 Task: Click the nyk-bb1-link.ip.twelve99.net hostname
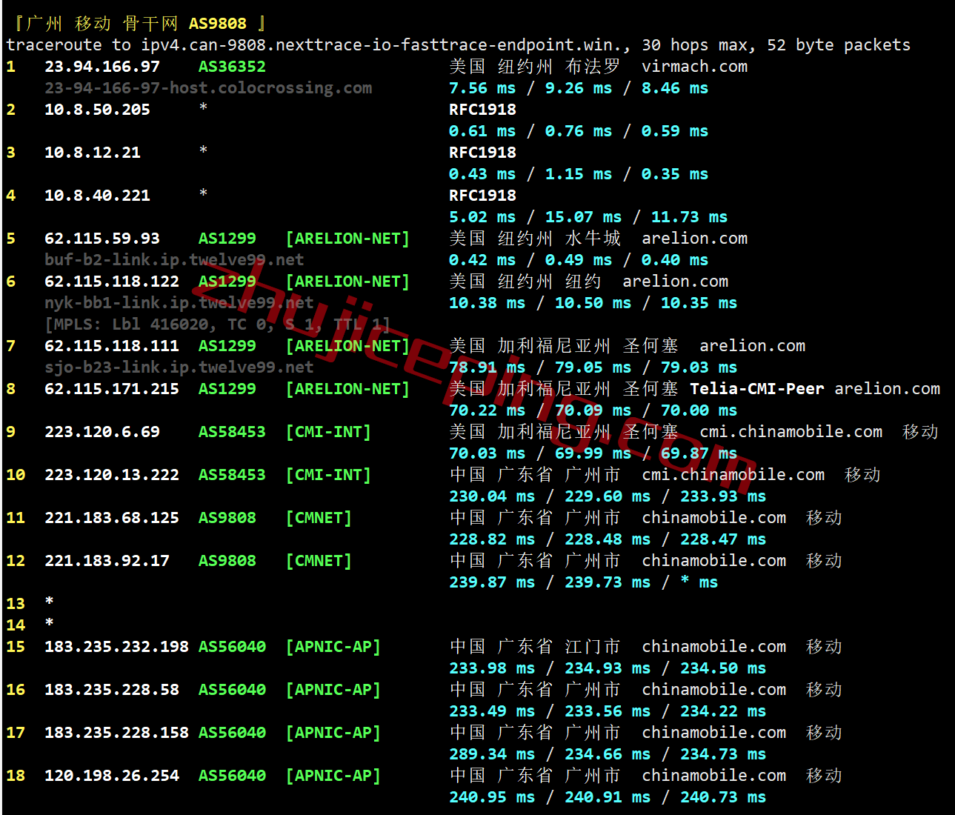coord(179,303)
